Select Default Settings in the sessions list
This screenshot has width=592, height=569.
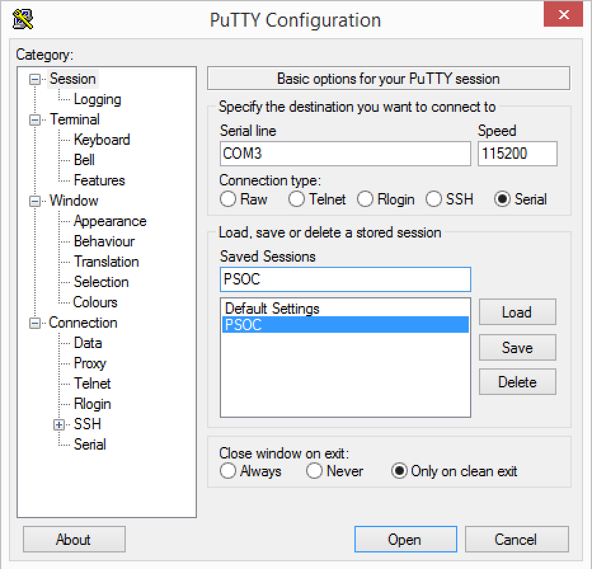[272, 309]
